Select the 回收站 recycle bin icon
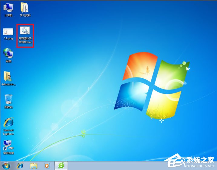The height and width of the screenshot is (170, 217). [8, 99]
